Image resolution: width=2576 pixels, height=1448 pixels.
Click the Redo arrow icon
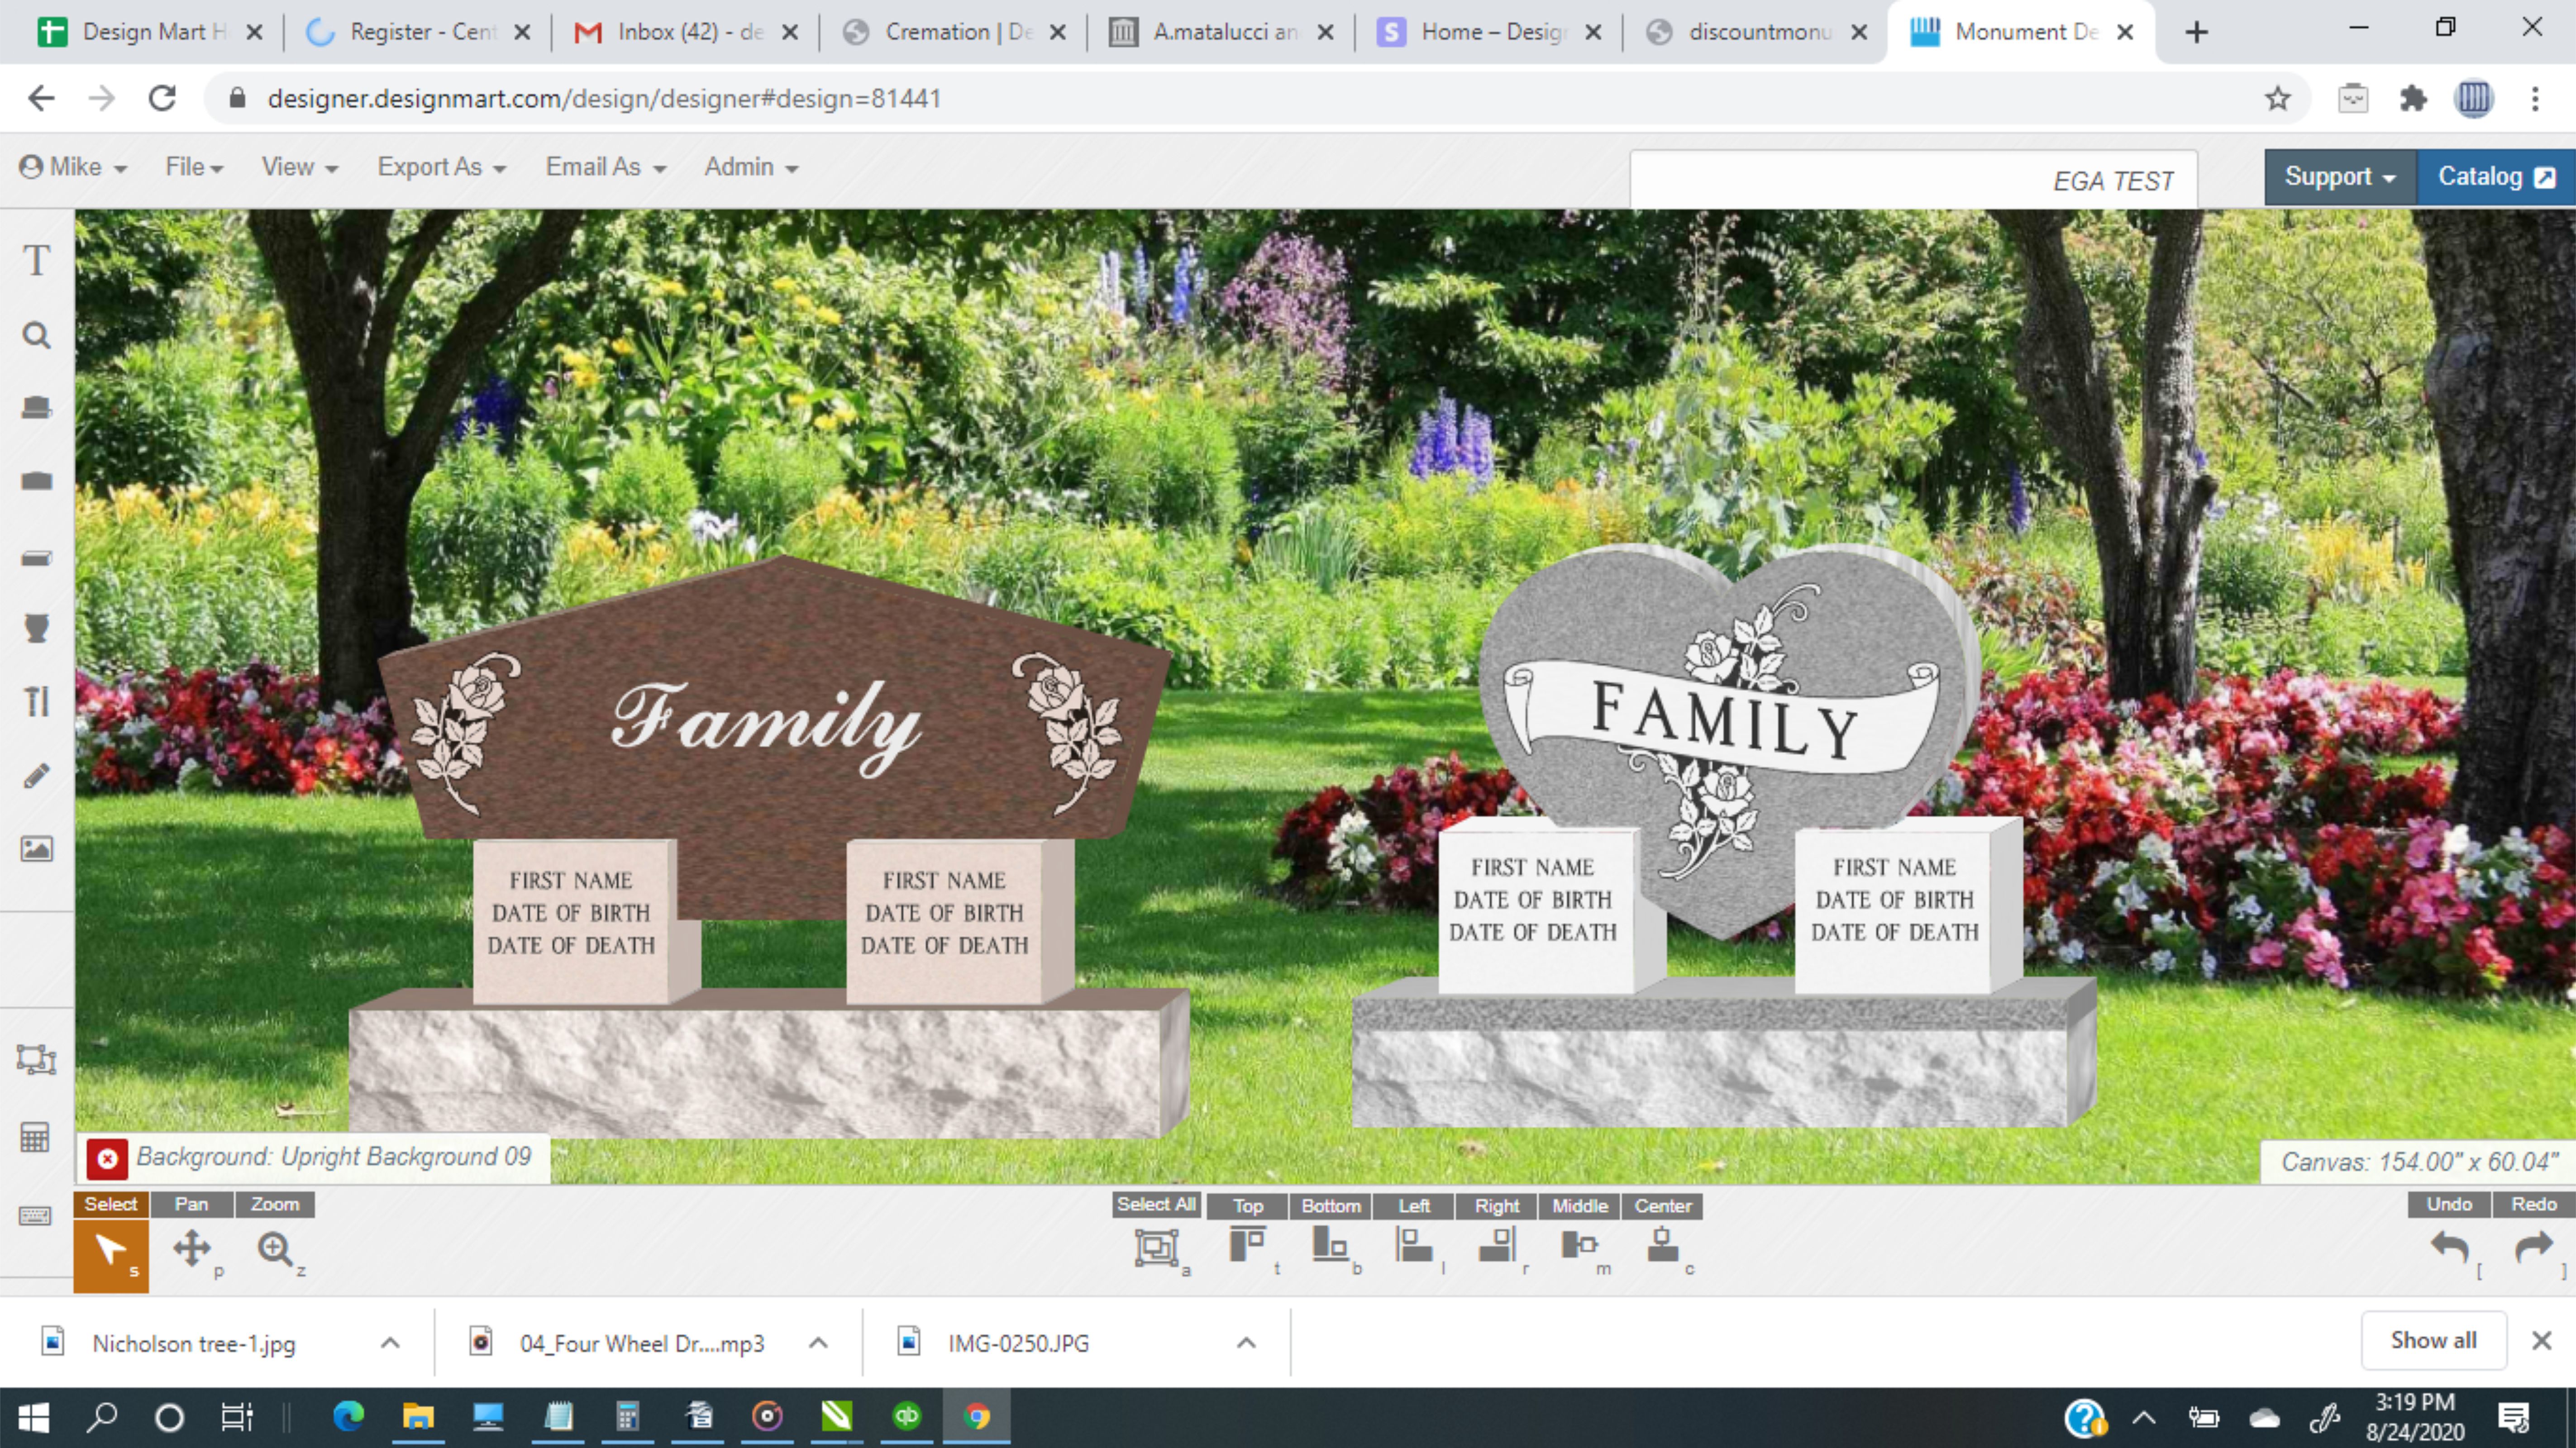[2533, 1247]
